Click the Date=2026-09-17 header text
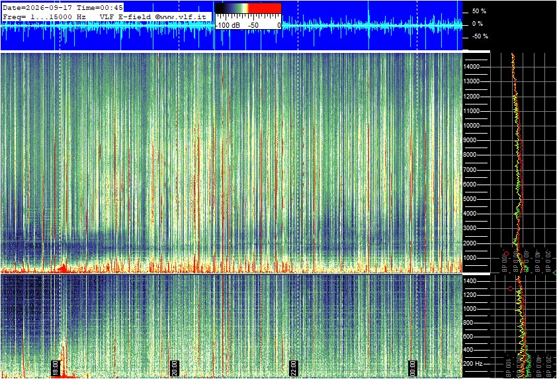 click(37, 7)
